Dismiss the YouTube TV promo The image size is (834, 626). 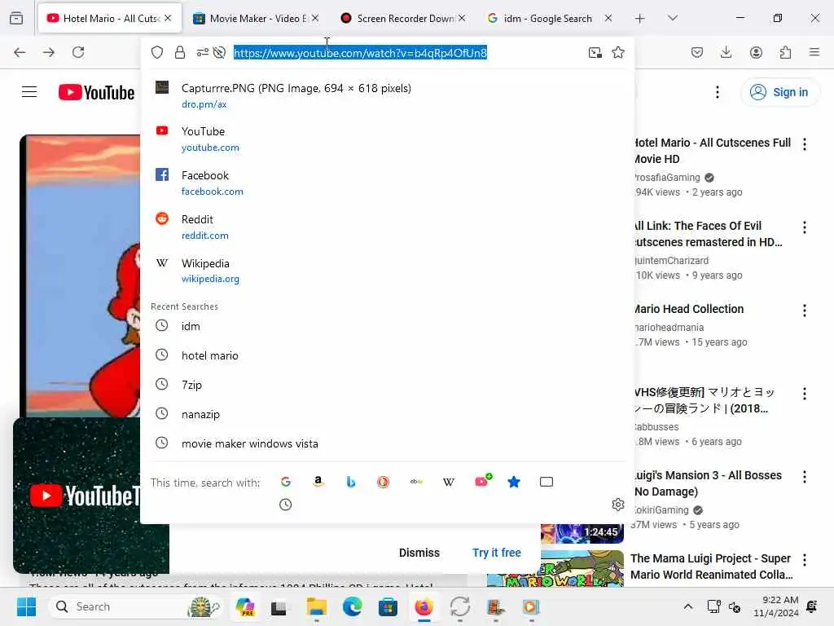(419, 553)
